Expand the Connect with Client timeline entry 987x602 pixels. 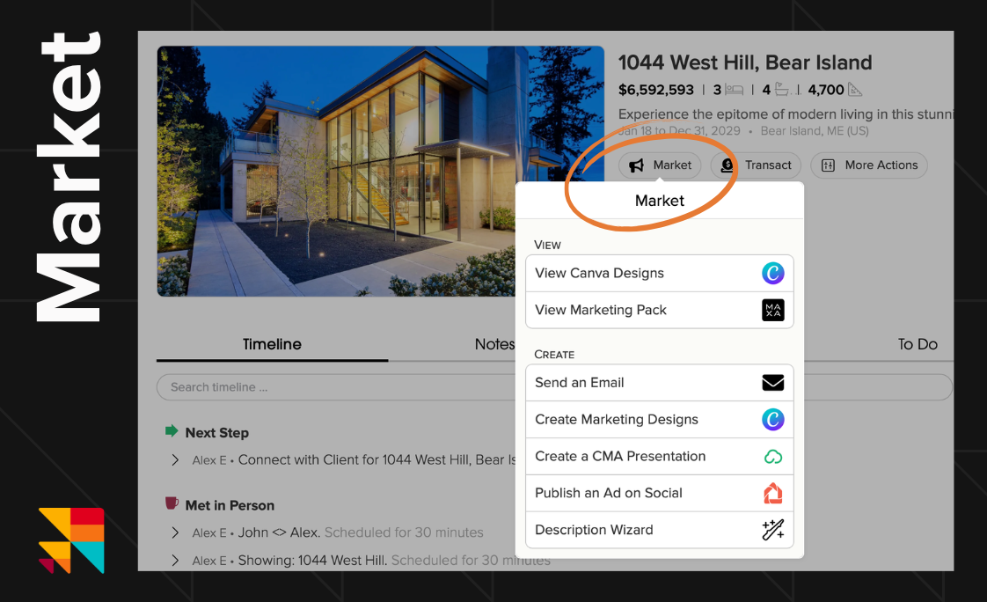pyautogui.click(x=175, y=460)
